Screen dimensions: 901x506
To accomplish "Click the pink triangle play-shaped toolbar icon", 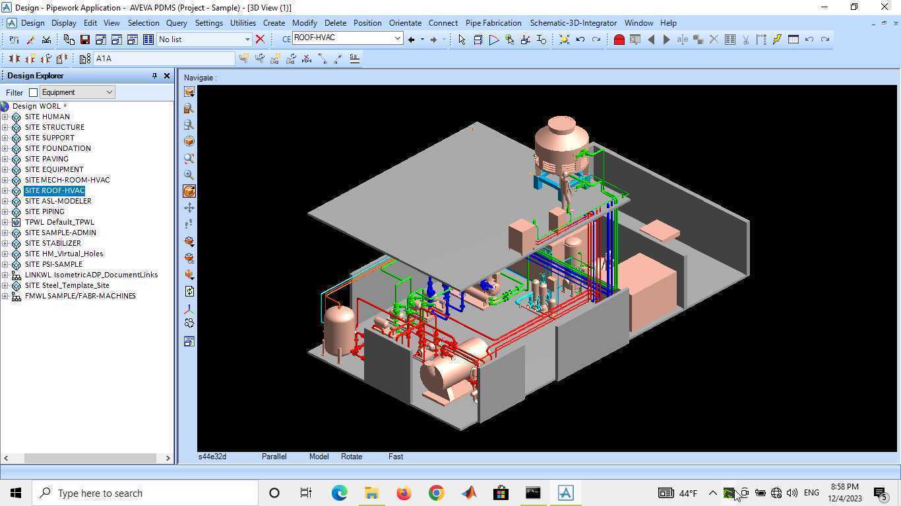I will click(493, 40).
